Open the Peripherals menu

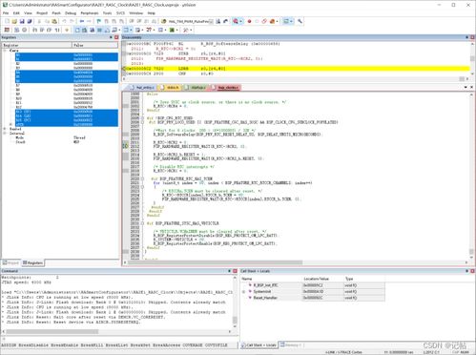click(90, 13)
